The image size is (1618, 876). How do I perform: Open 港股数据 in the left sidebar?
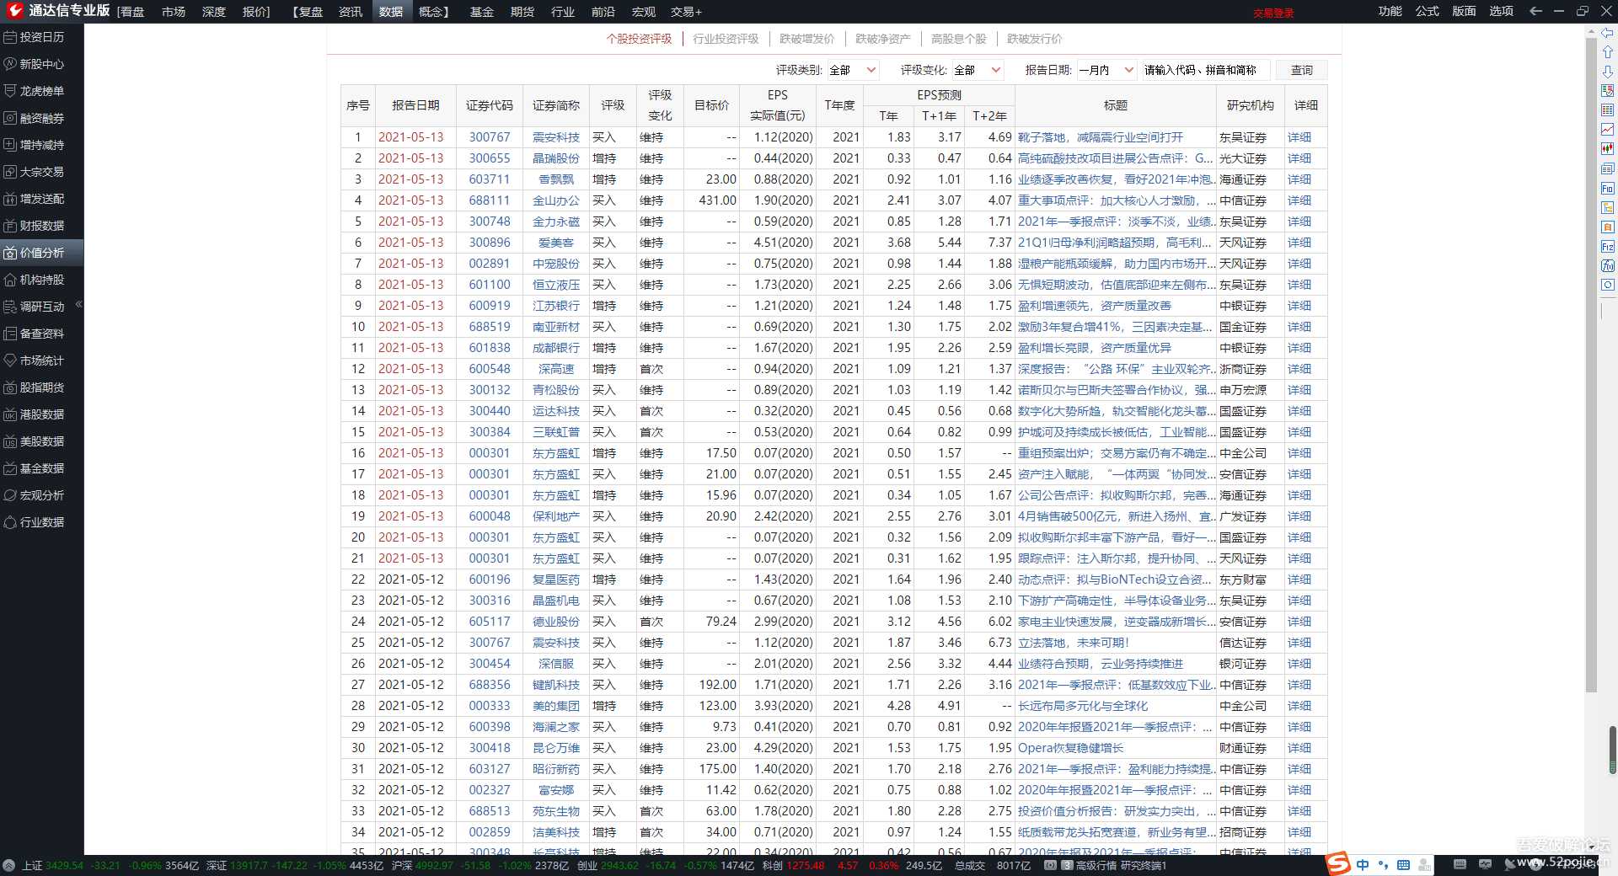click(x=41, y=414)
